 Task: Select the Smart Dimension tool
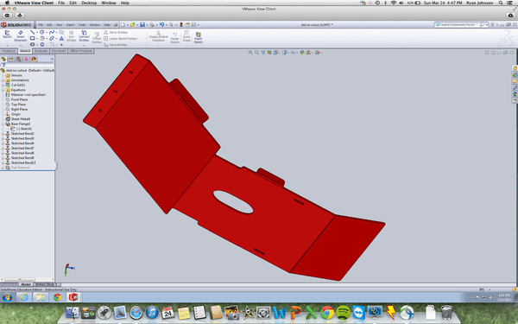20,36
